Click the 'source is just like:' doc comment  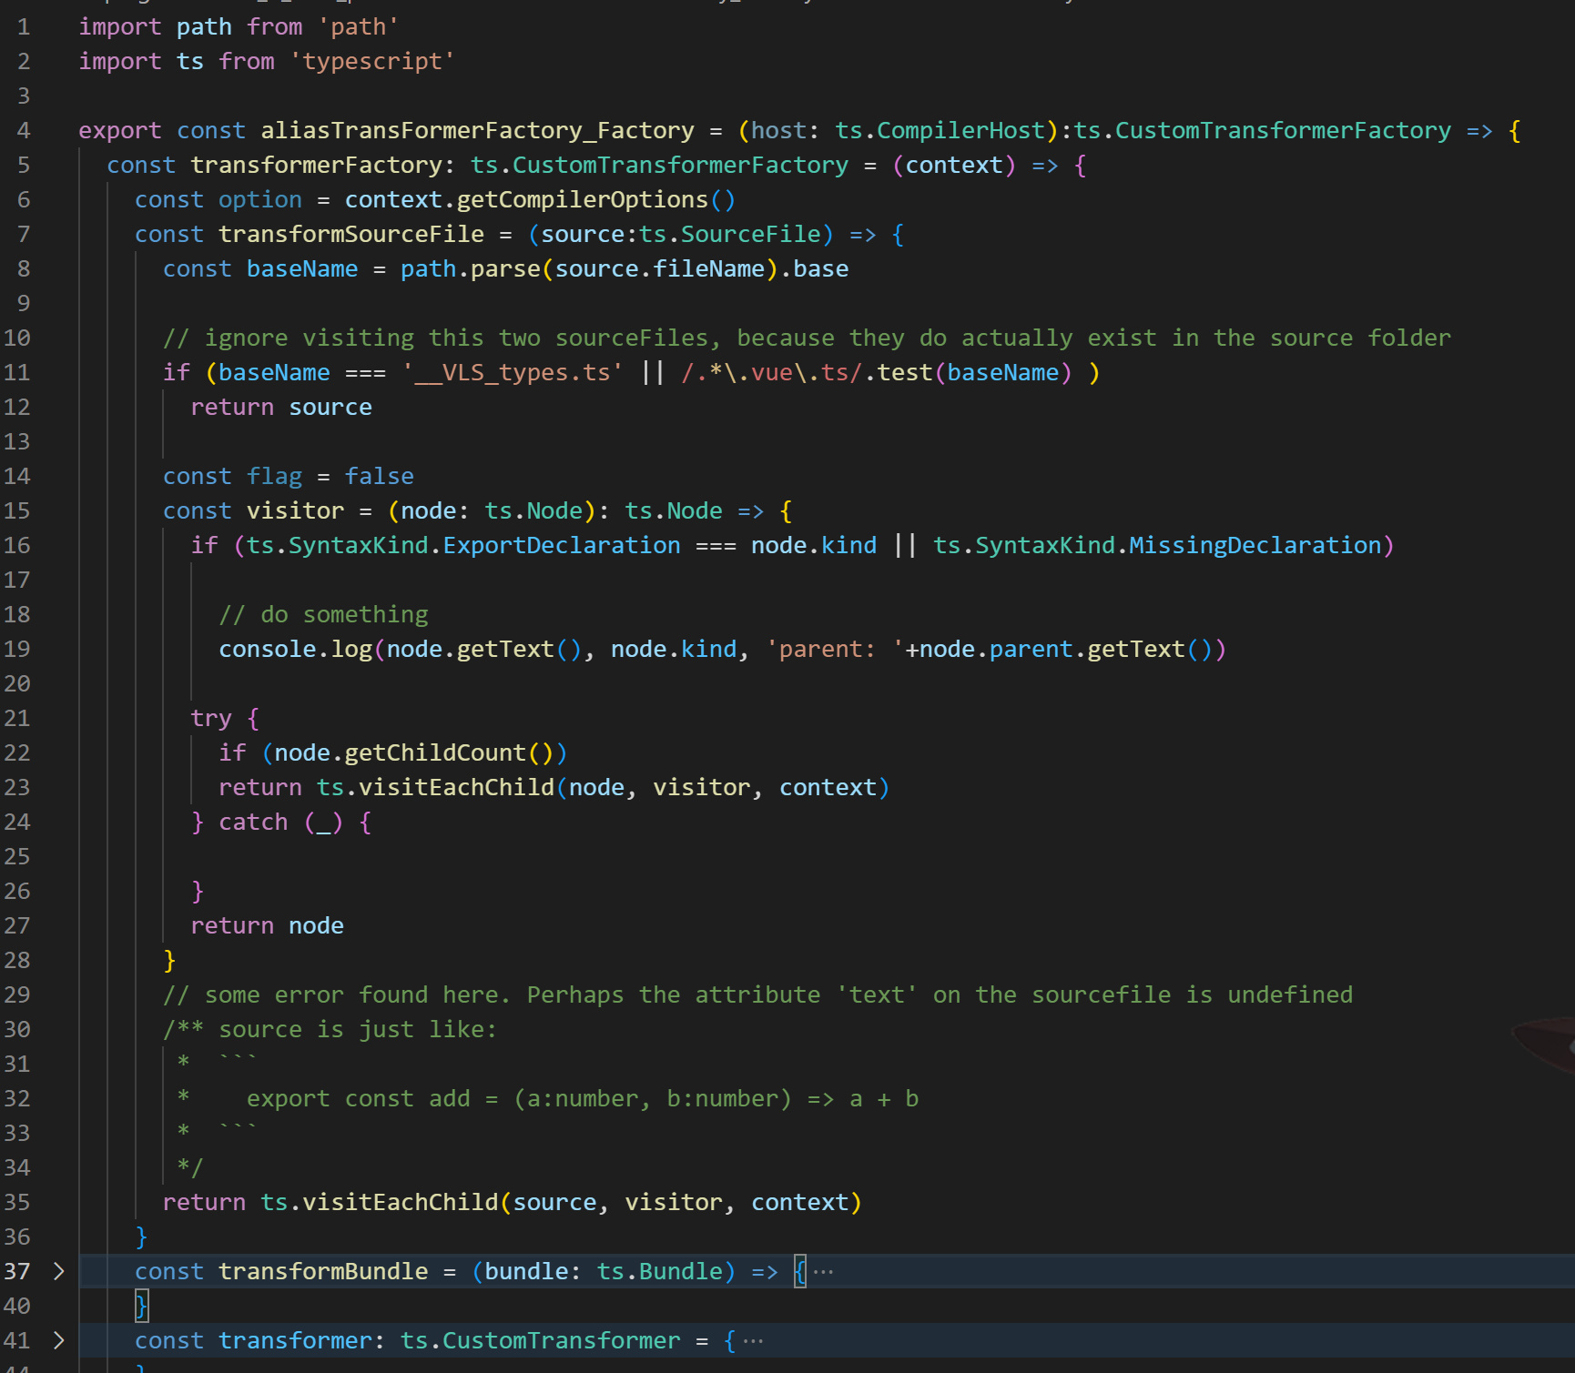point(330,1029)
